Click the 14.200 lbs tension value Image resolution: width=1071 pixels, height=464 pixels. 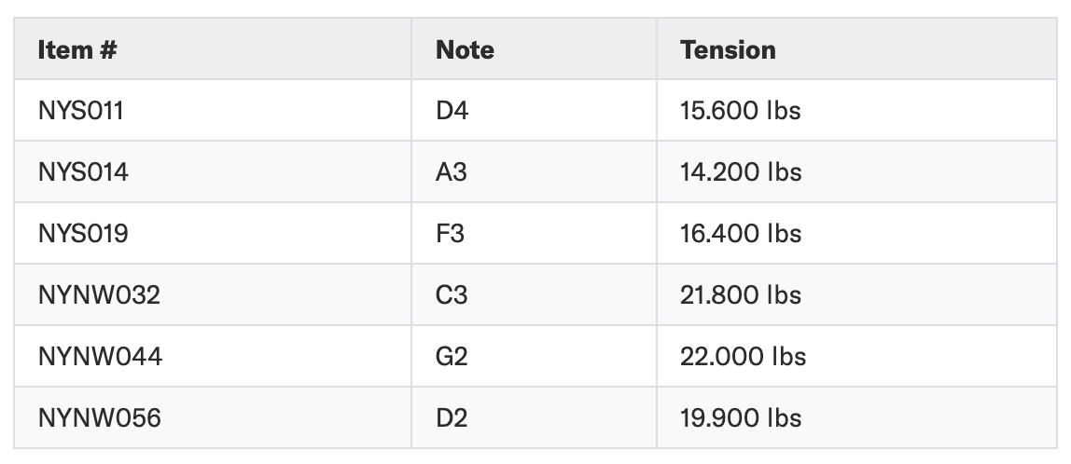(741, 172)
